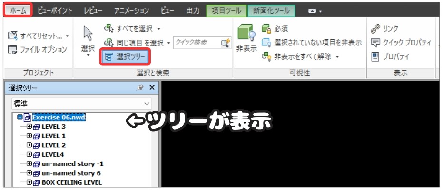
Task: Click 非表示をすべて解除
Action: (x=296, y=56)
